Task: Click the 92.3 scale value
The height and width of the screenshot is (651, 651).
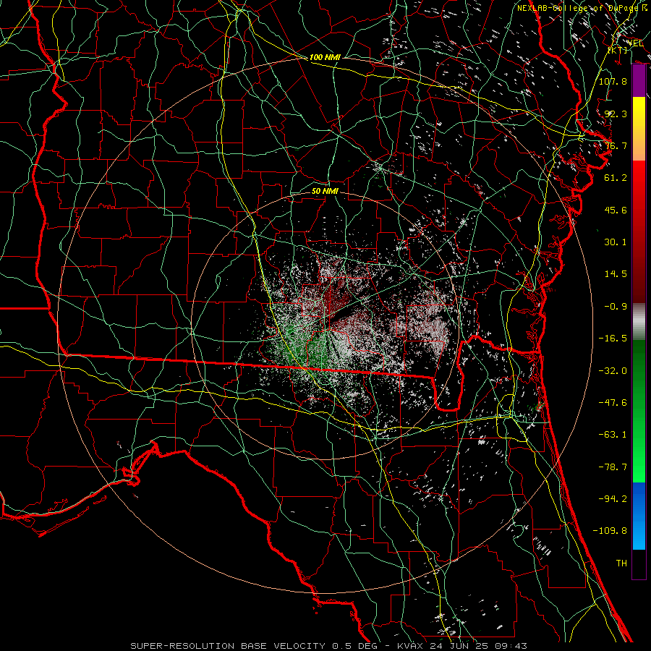Action: (616, 114)
